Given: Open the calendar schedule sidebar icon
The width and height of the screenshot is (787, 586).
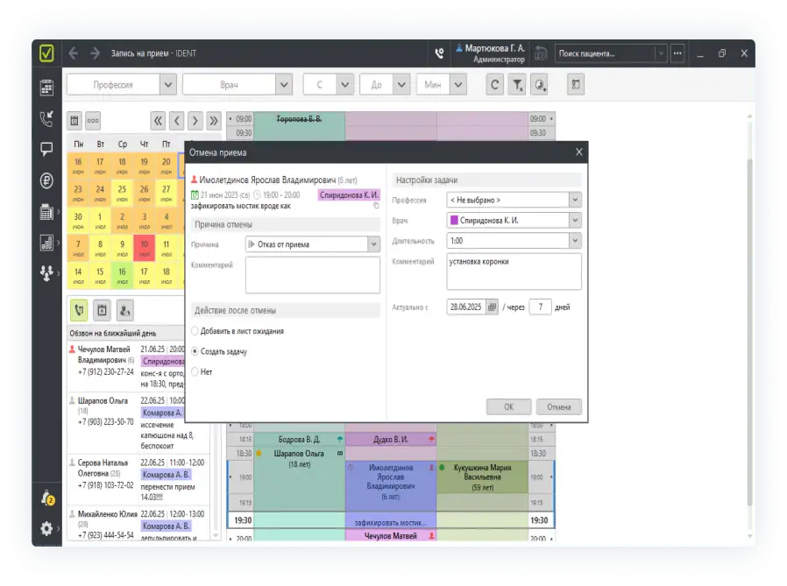Looking at the screenshot, I should tap(46, 87).
